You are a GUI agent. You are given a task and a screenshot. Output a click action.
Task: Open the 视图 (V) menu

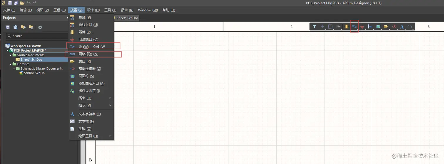click(x=42, y=10)
